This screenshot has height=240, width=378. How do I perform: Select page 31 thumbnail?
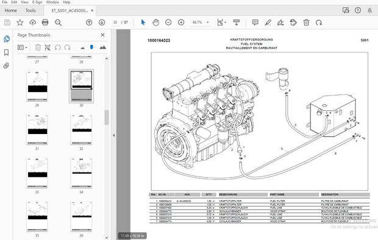pyautogui.click(x=37, y=129)
